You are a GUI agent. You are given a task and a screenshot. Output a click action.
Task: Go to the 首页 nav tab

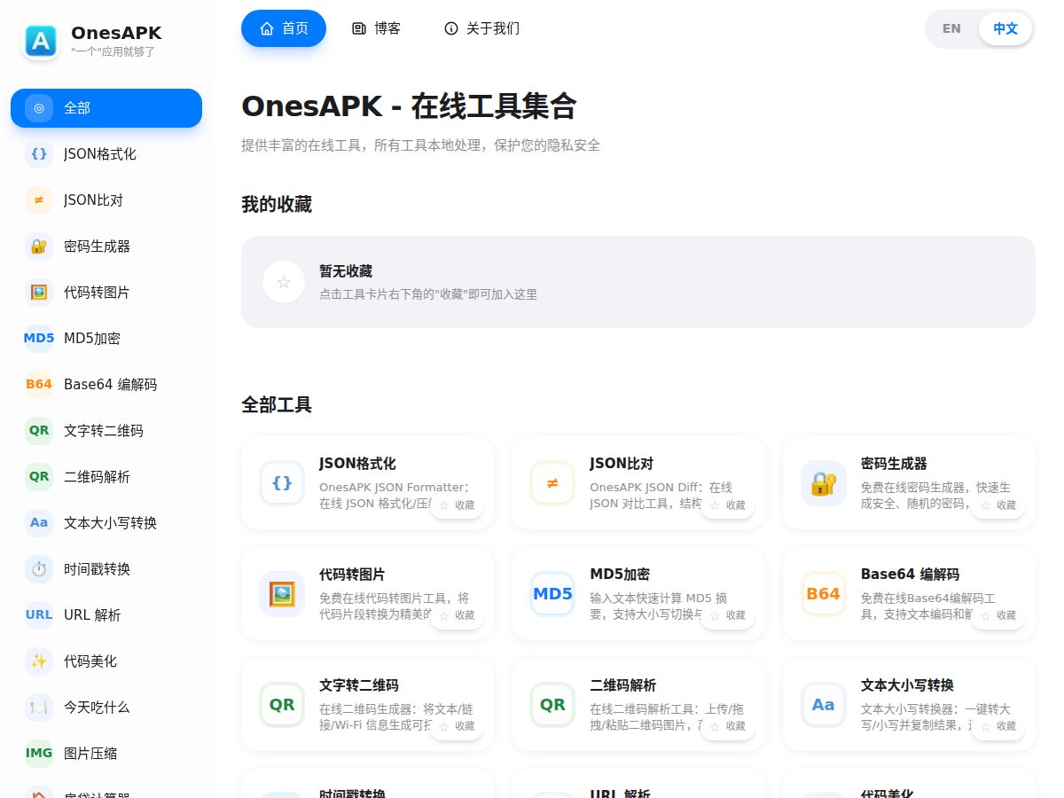[284, 28]
